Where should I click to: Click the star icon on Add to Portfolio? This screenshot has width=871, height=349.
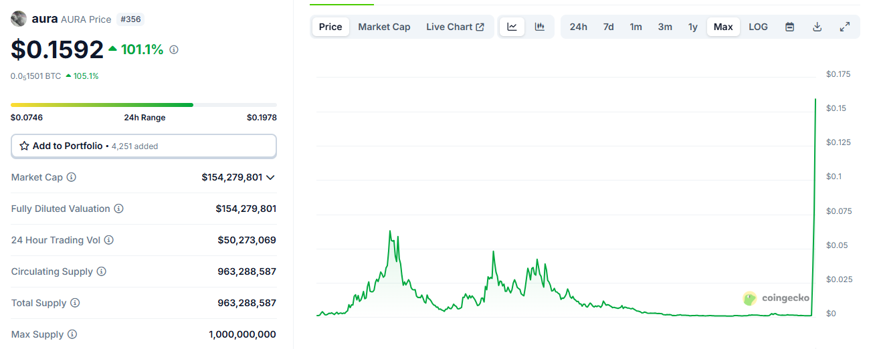coord(24,146)
